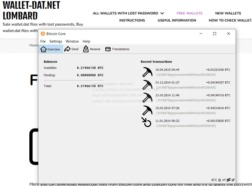The width and height of the screenshot is (252, 186).
Task: Click the address under the 10.04.2015 transaction
Action: pyautogui.click(x=186, y=75)
